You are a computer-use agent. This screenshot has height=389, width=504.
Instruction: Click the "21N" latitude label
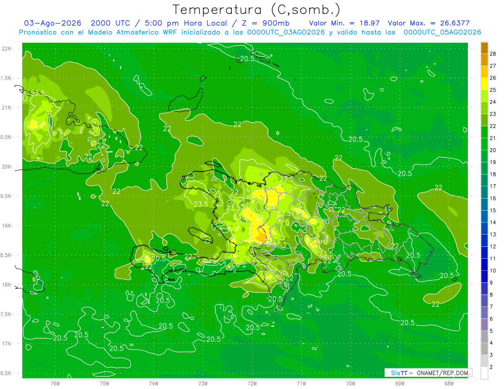pyautogui.click(x=7, y=107)
